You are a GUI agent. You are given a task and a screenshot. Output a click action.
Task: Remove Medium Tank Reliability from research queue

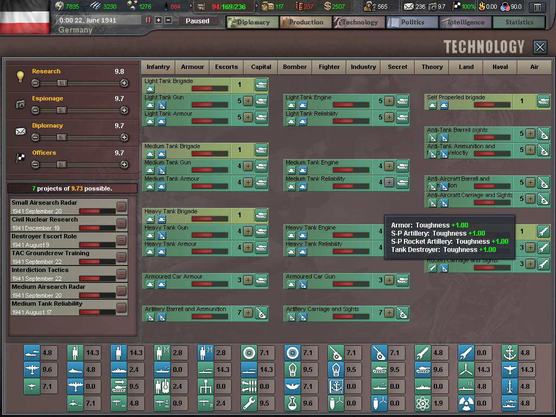122,308
